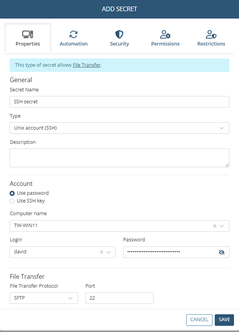The width and height of the screenshot is (239, 332).
Task: Click the Automation refresh arrows icon
Action: [x=74, y=34]
